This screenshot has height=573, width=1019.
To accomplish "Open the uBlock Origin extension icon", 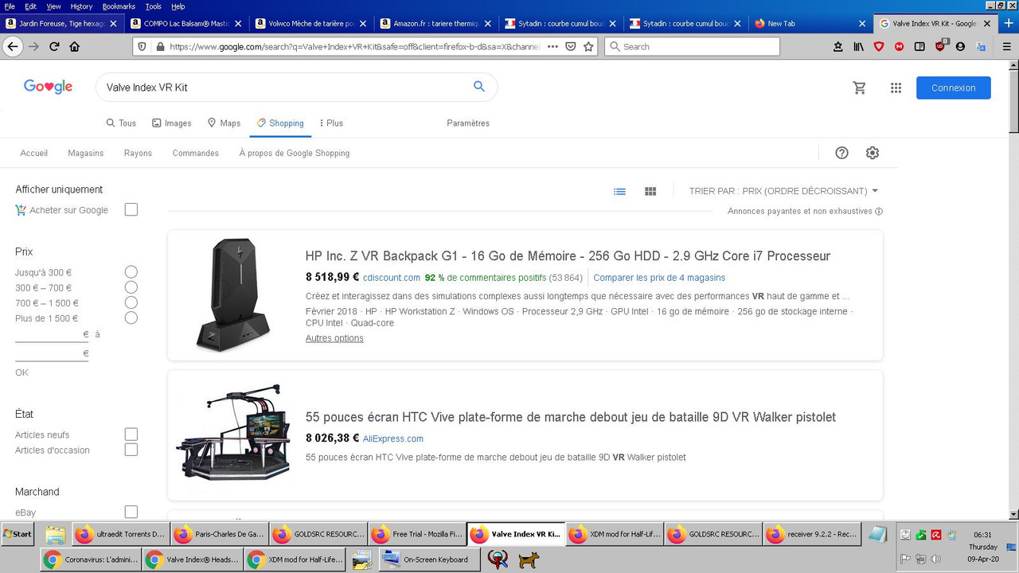I will [940, 46].
